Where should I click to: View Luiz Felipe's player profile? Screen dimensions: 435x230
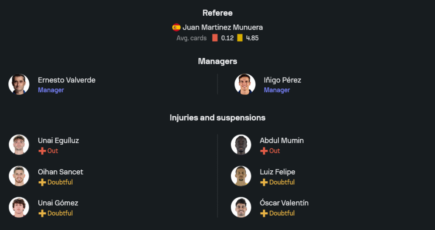click(278, 172)
